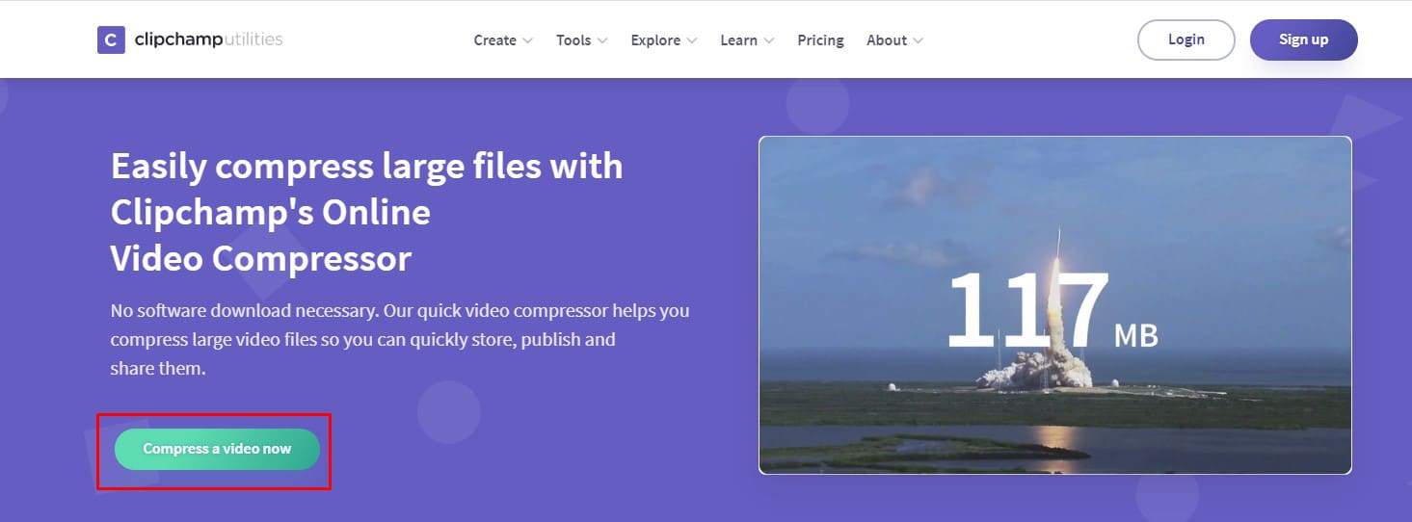The image size is (1412, 522).
Task: Click the clipchamp utilities wordmark
Action: [208, 40]
